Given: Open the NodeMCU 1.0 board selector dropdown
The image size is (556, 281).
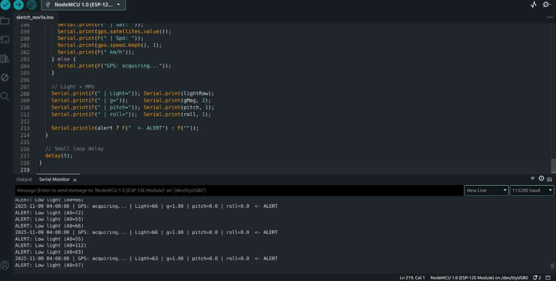Looking at the screenshot, I should (x=83, y=5).
